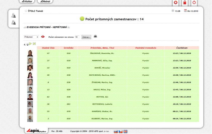The height and width of the screenshot is (134, 212).
Task: Switch language to English UK flag
Action: pos(125,131)
